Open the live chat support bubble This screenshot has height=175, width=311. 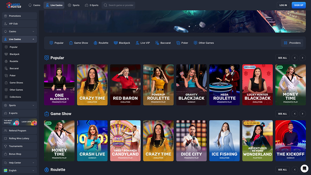(x=305, y=169)
